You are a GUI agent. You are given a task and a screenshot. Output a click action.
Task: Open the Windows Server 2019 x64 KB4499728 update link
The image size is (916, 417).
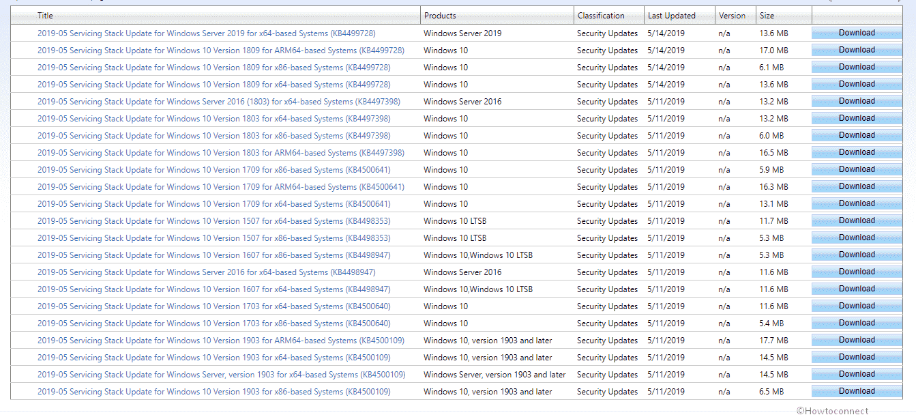tap(207, 33)
